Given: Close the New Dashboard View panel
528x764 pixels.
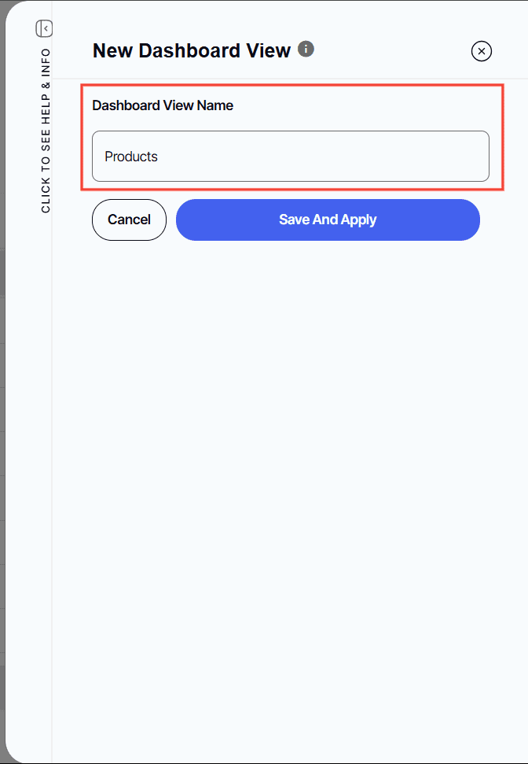Looking at the screenshot, I should point(482,51).
